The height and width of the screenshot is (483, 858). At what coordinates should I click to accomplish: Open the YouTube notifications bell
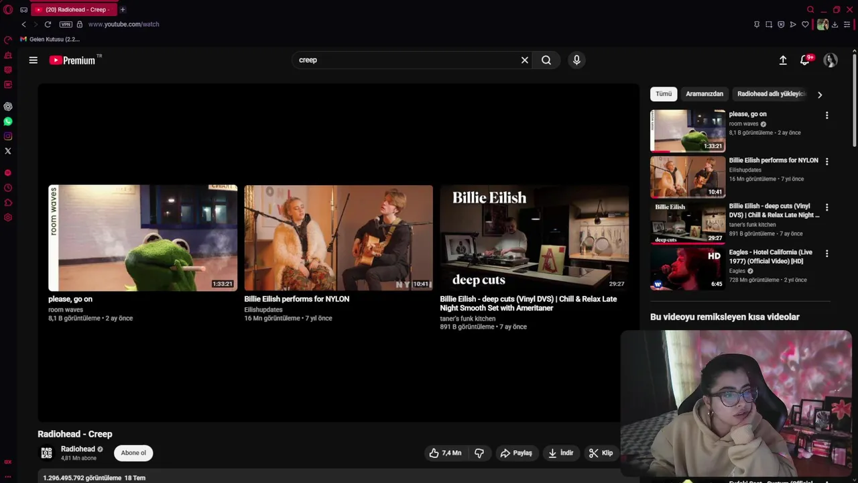tap(805, 60)
